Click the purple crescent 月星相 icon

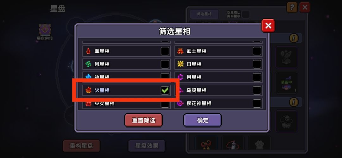[x=180, y=77]
